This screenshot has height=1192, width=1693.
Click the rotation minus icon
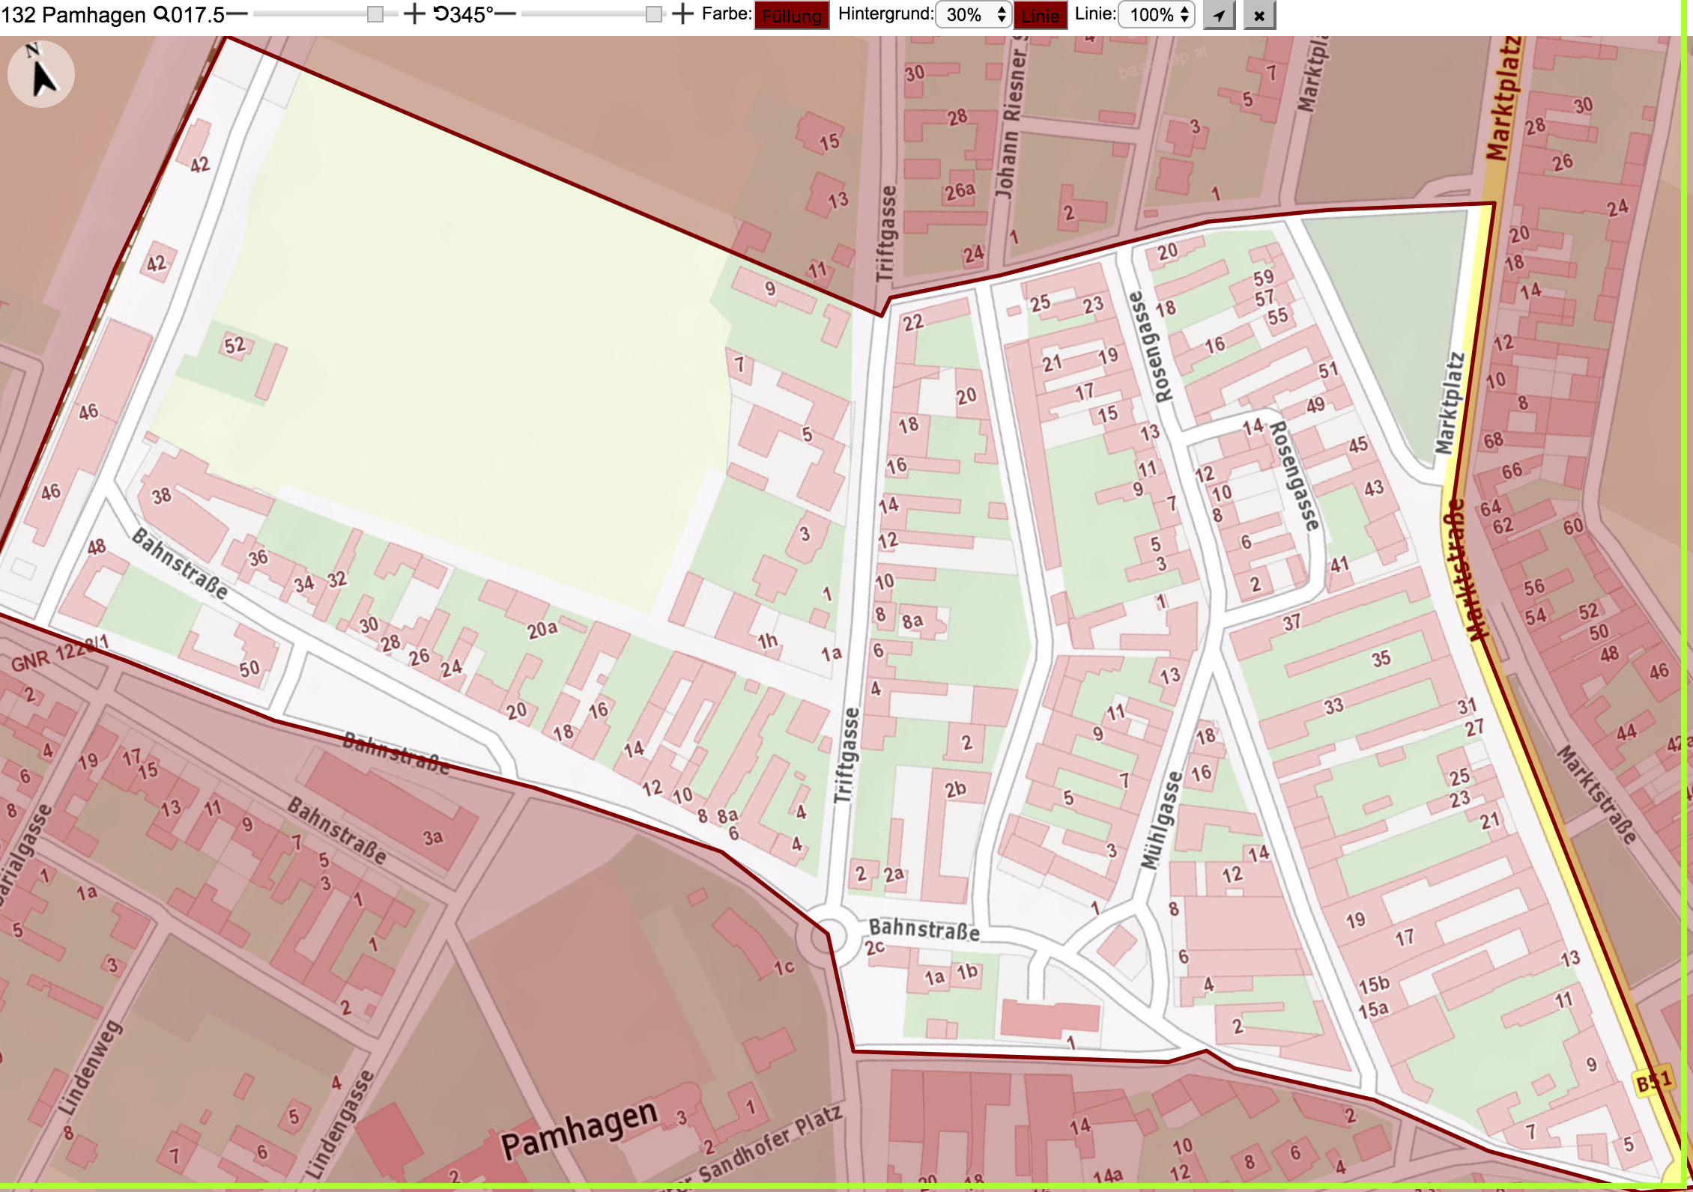click(505, 14)
